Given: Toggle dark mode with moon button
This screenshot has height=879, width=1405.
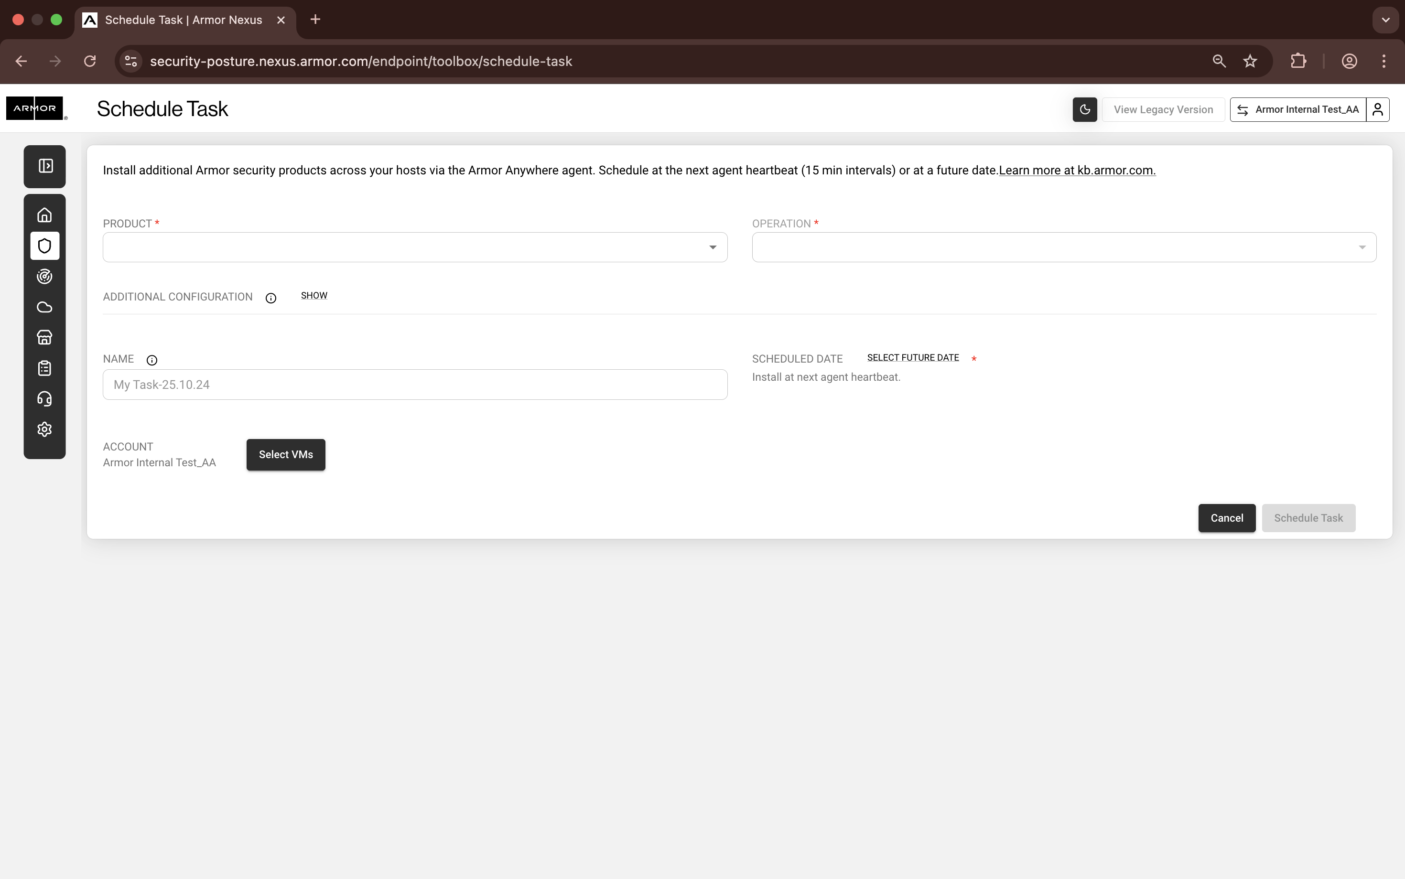Looking at the screenshot, I should click(x=1084, y=109).
